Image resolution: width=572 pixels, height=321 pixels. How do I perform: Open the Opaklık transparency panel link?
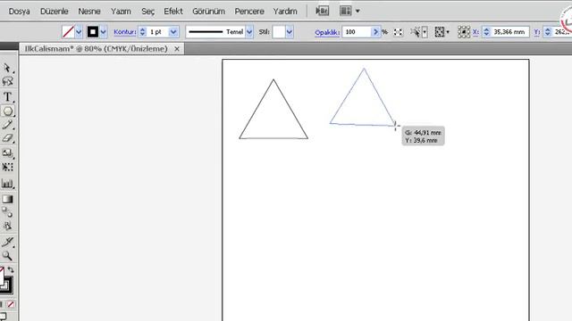327,32
